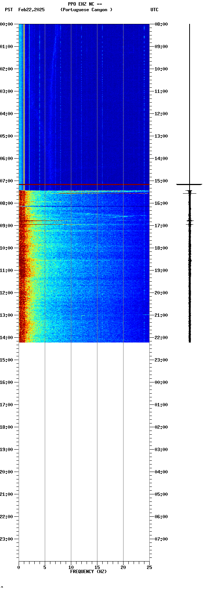Click the UTC-side '07:00' time label
206x591 pixels.
pyautogui.click(x=161, y=539)
